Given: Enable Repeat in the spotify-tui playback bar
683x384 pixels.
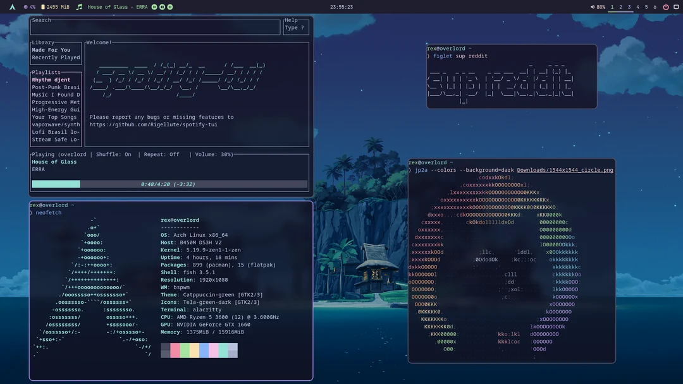Looking at the screenshot, I should [x=163, y=153].
